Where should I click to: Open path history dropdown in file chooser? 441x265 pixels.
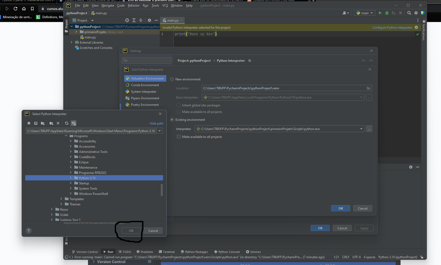coord(160,131)
